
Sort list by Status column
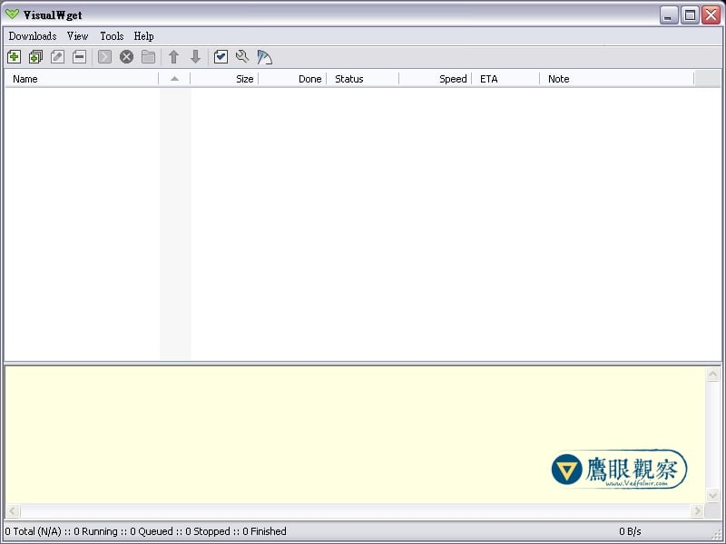click(x=362, y=79)
